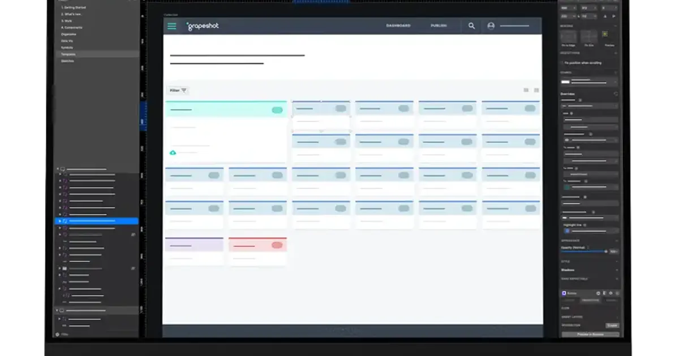
Task: Click the reset overrides icon beside Overrides
Action: [x=616, y=94]
